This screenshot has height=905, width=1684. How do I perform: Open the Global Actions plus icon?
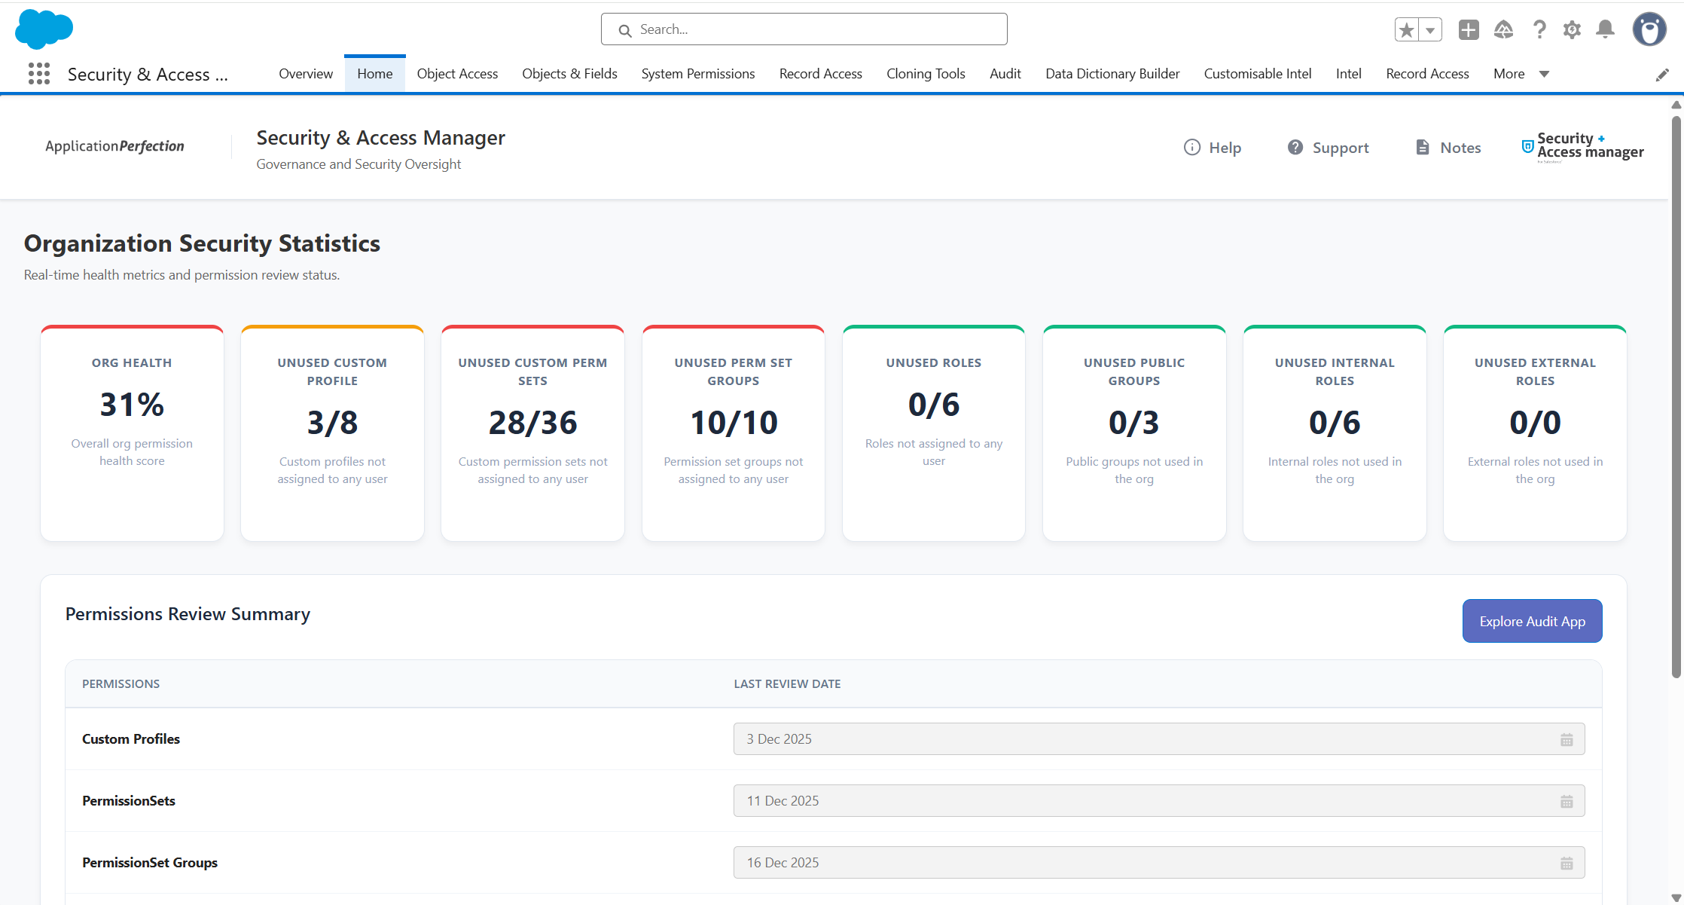1469,30
